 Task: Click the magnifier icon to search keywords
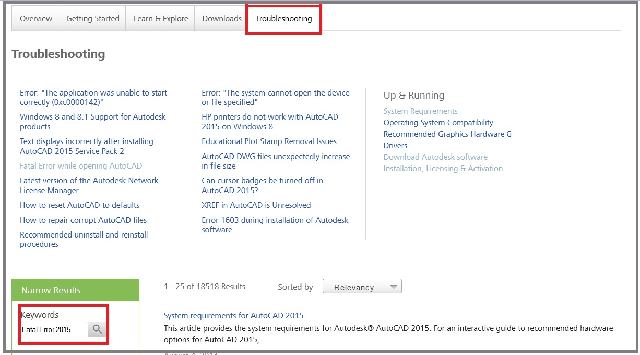pyautogui.click(x=97, y=329)
